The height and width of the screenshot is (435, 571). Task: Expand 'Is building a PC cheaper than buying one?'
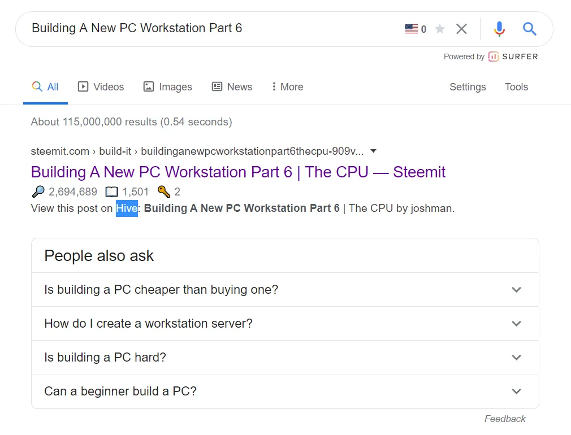(x=285, y=289)
